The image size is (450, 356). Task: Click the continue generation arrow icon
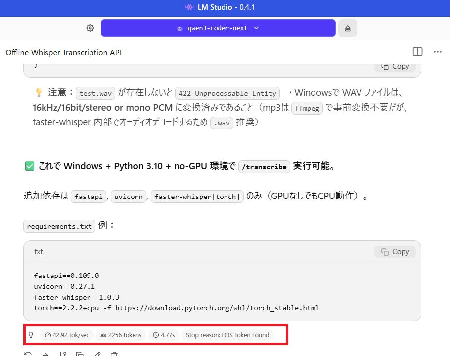coord(45,353)
